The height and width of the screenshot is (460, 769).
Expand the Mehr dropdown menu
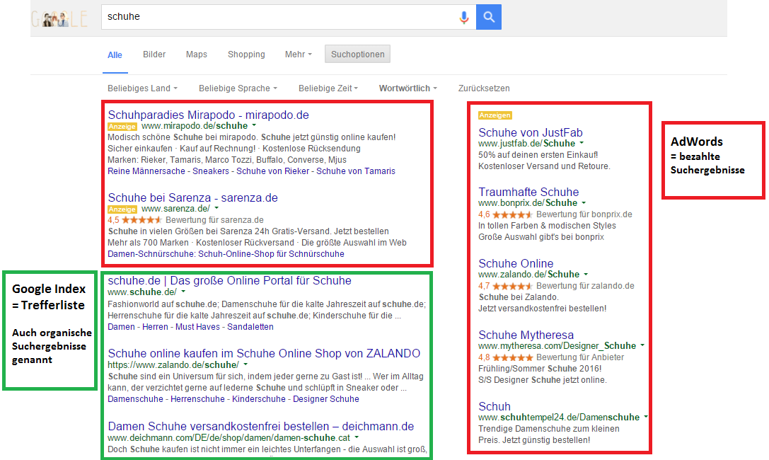pyautogui.click(x=298, y=54)
